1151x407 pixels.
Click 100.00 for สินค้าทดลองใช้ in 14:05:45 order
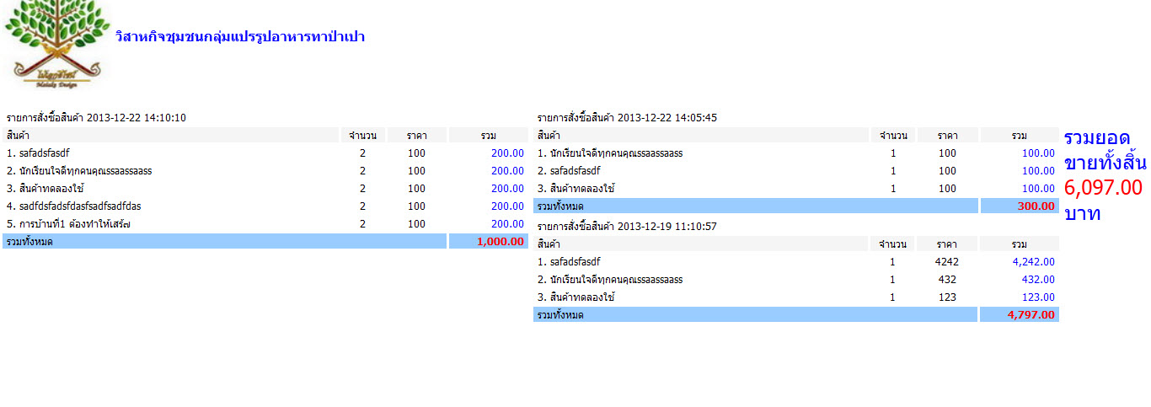[1038, 189]
